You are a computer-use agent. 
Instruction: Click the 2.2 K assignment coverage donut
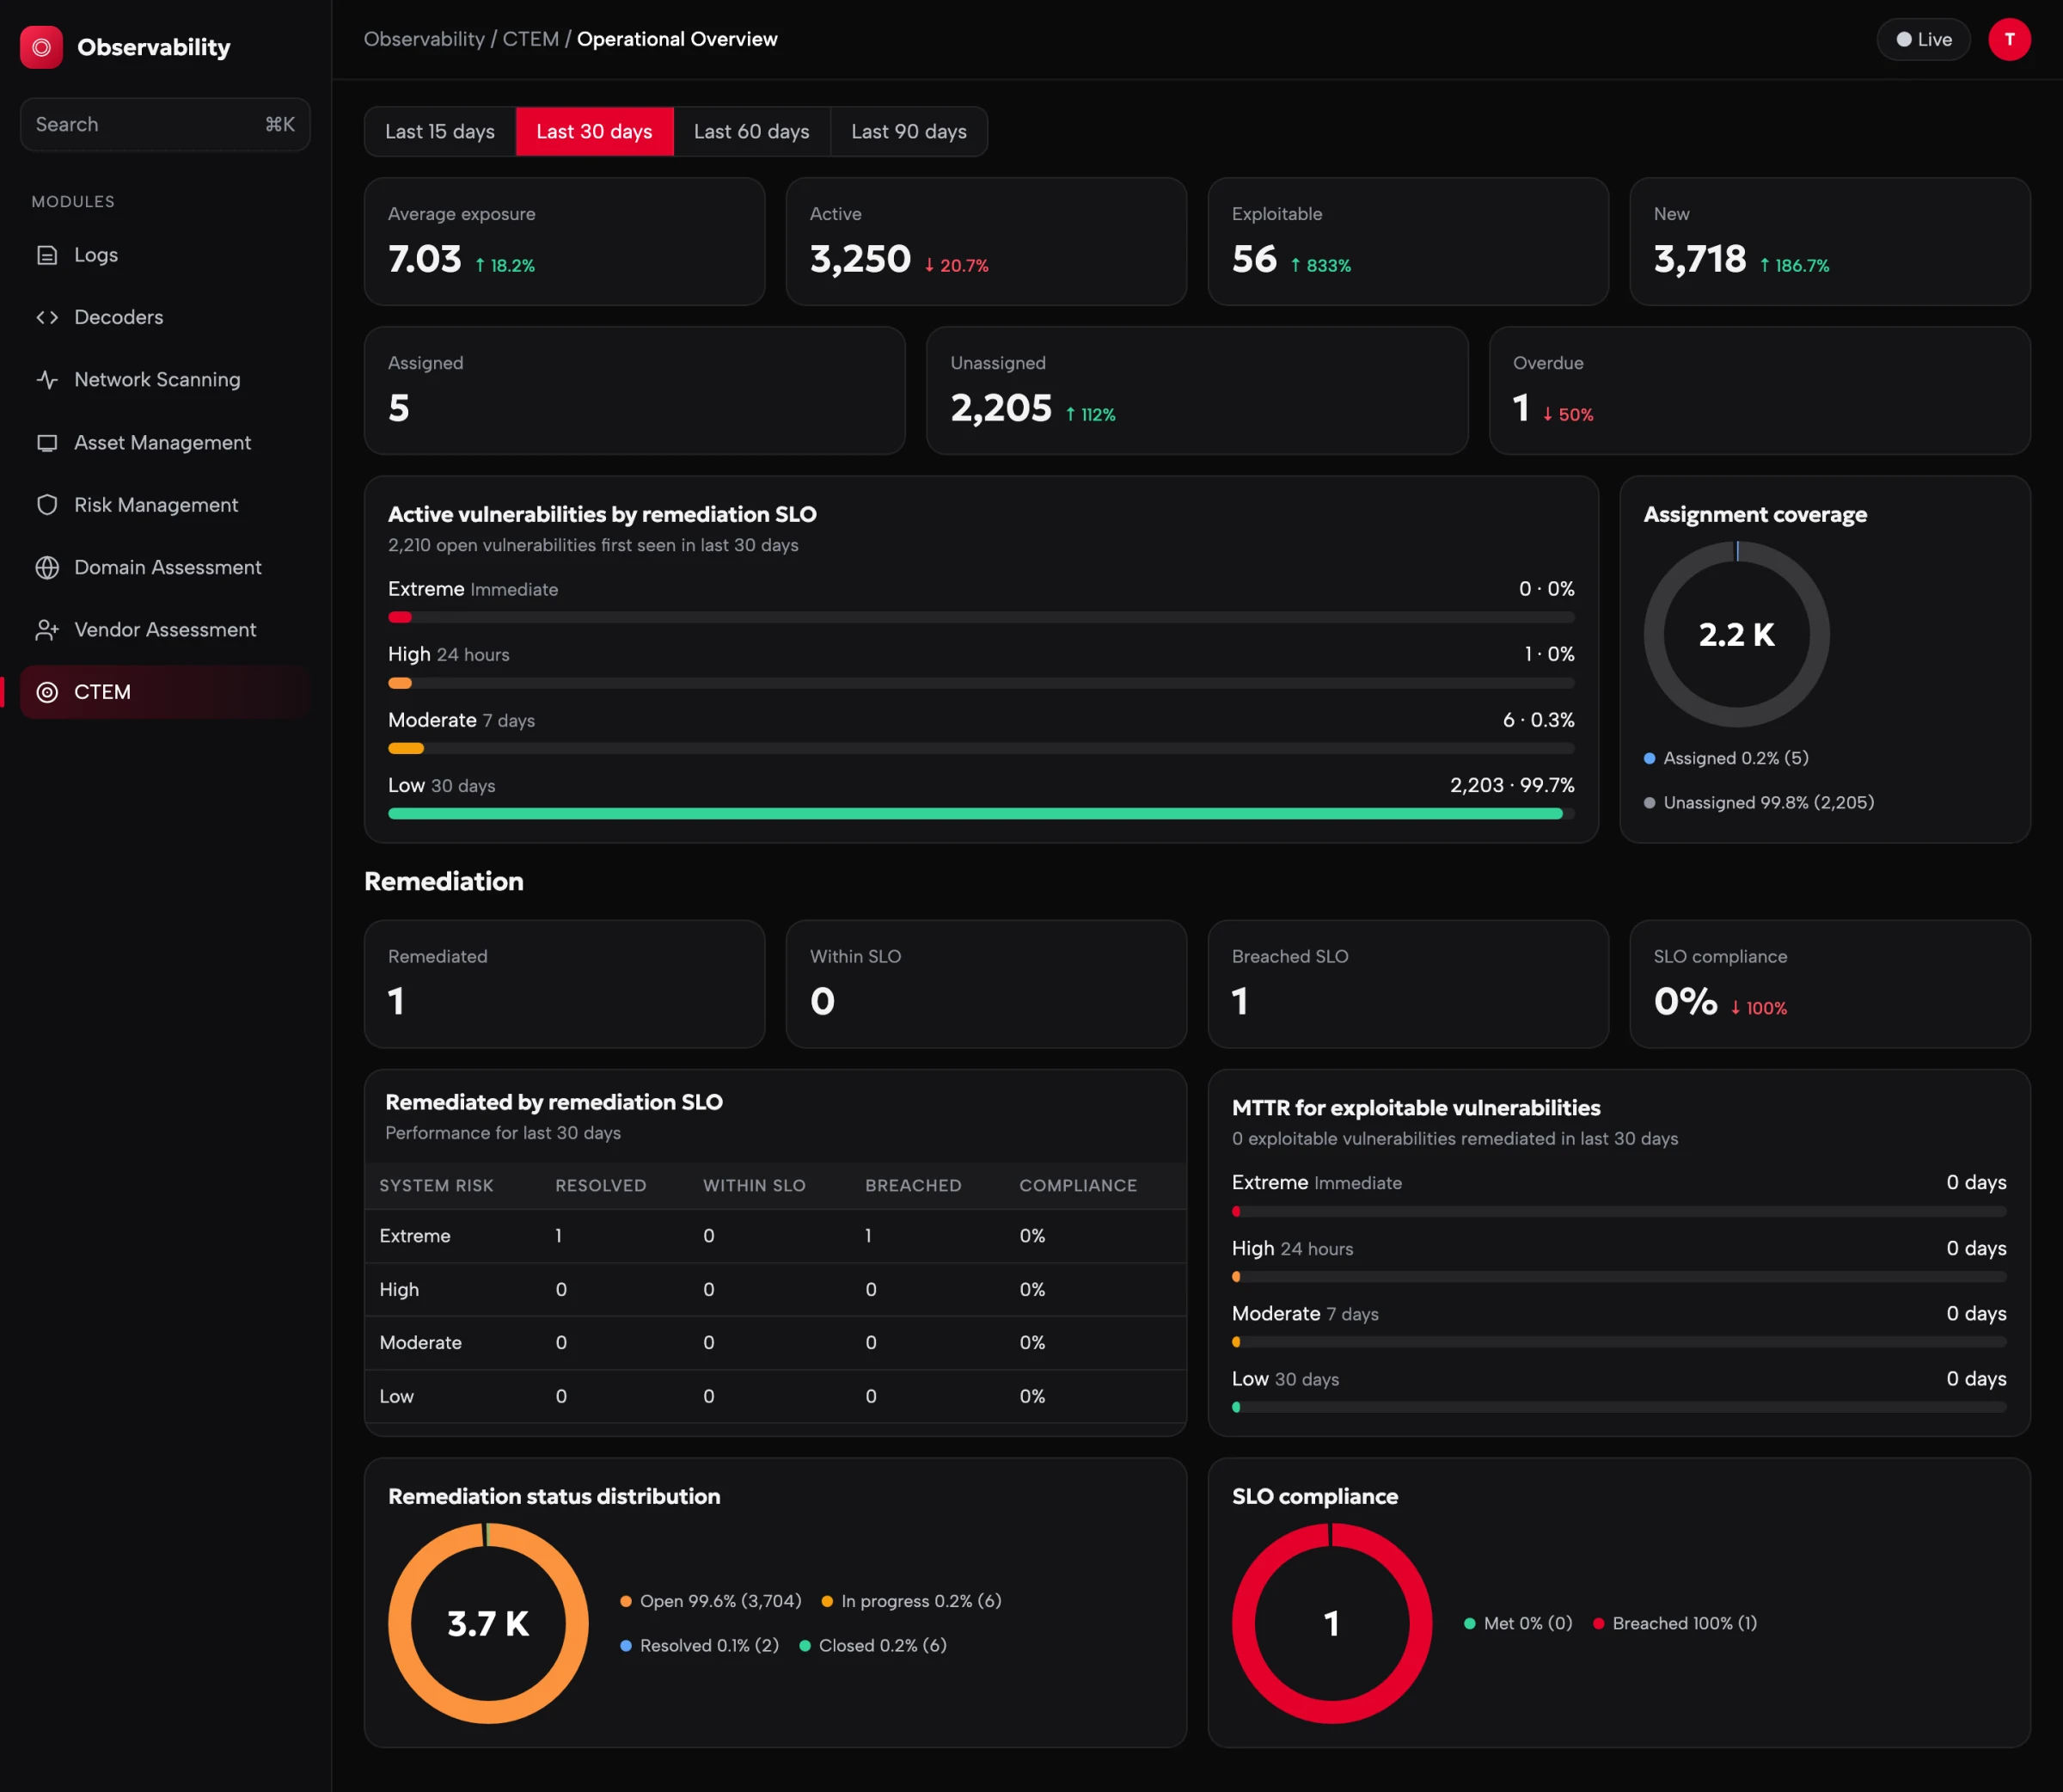coord(1736,635)
